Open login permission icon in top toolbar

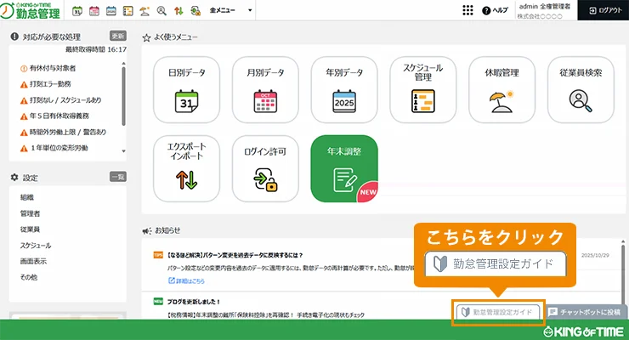point(195,11)
